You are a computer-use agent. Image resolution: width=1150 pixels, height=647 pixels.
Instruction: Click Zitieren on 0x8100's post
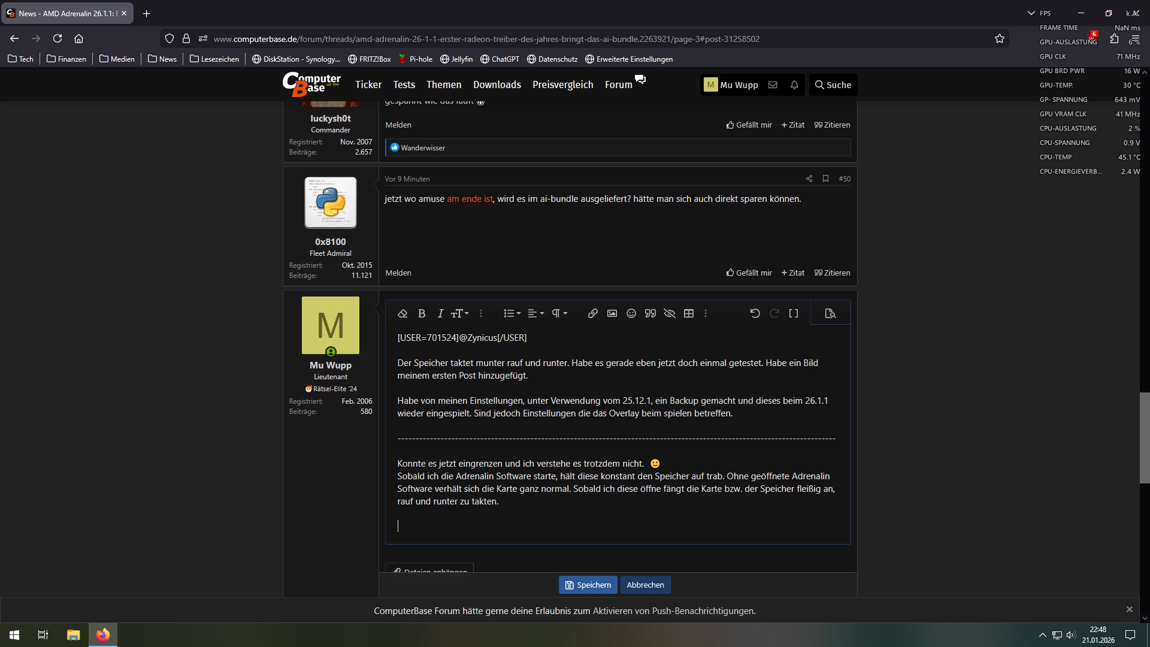click(x=832, y=273)
